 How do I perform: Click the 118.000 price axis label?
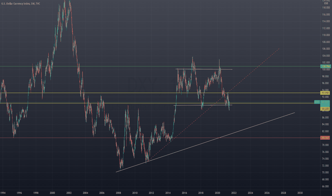coord(326,7)
